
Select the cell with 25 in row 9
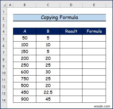[x=48, y=65]
